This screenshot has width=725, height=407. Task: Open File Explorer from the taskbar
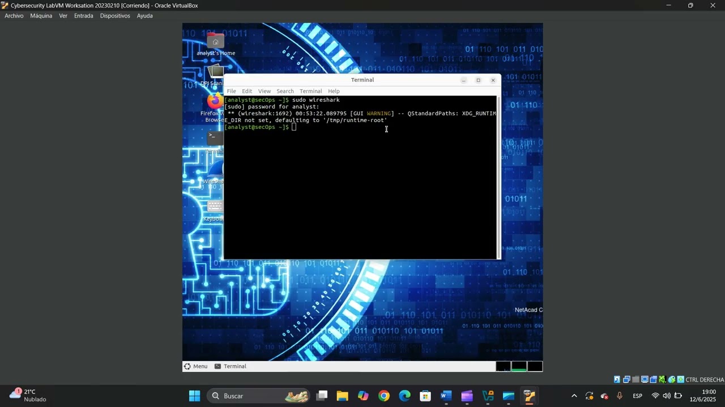coord(342,396)
